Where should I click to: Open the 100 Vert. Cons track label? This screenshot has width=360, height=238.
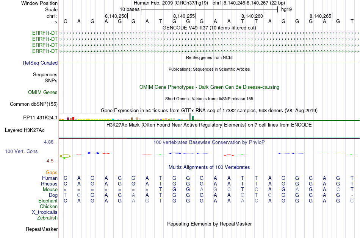pyautogui.click(x=21, y=151)
